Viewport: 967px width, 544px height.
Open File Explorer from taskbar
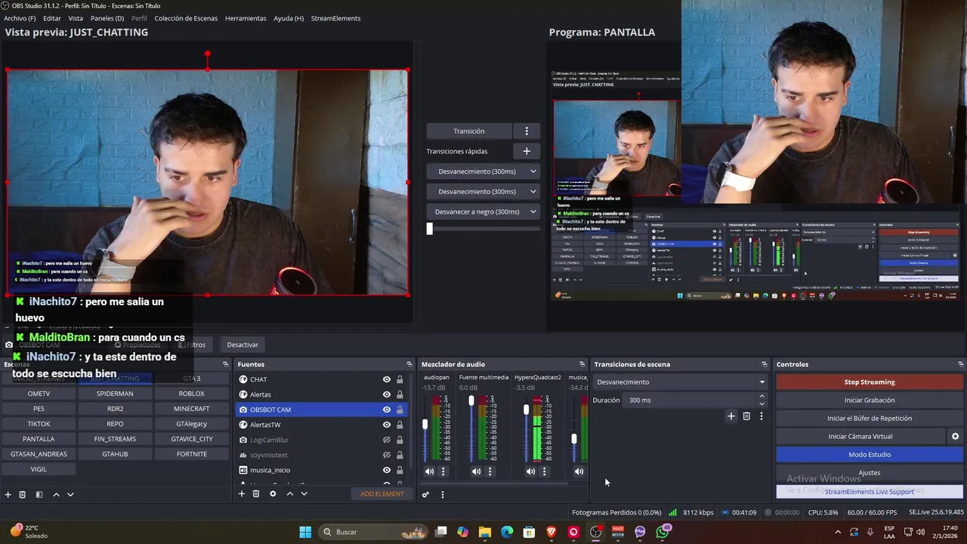(485, 532)
